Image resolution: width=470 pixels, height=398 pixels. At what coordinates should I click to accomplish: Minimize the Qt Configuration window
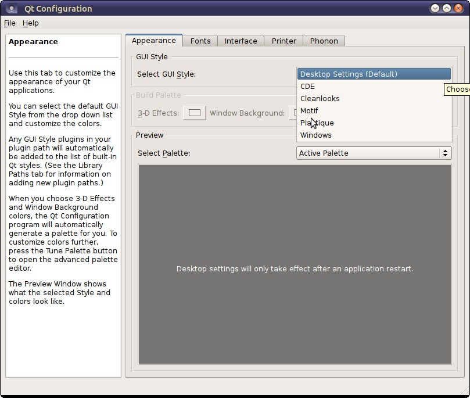tap(435, 8)
